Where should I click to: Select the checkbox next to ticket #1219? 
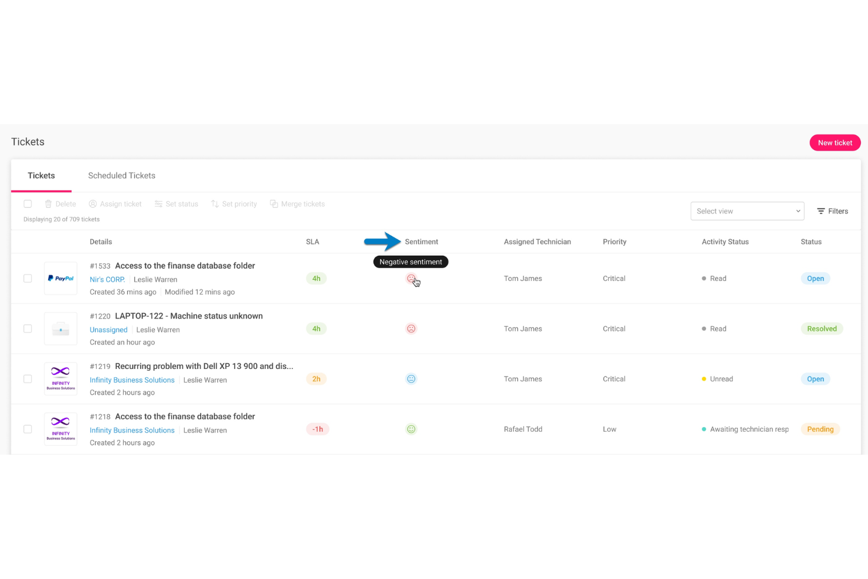[28, 378]
